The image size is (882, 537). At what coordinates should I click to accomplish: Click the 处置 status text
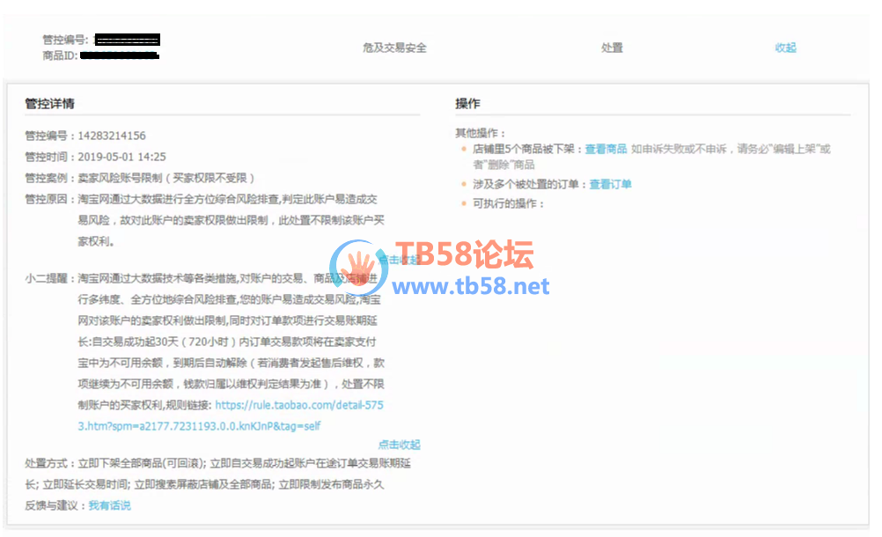tap(612, 48)
